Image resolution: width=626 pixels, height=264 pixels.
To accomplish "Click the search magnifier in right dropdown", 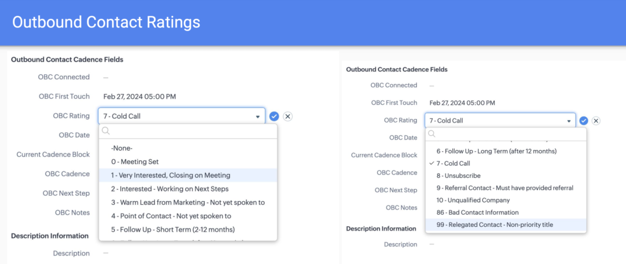I will 432,134.
